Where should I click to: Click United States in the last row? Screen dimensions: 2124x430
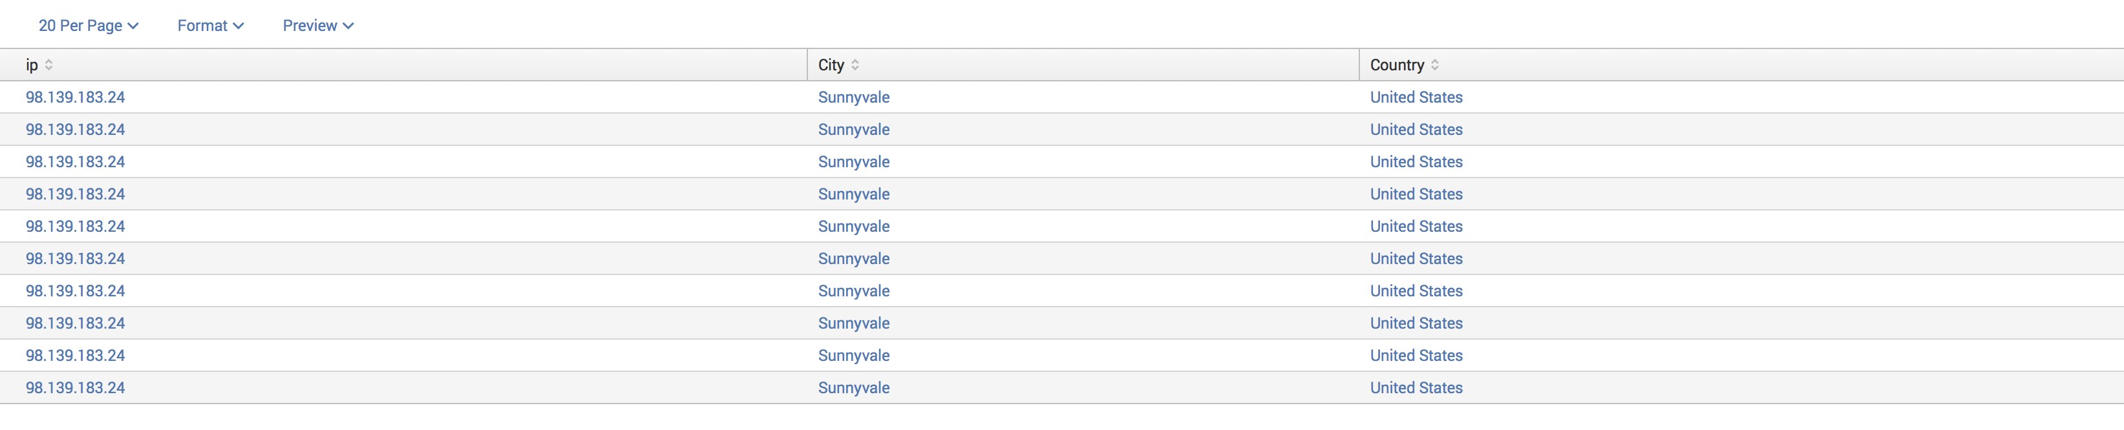coord(1416,388)
